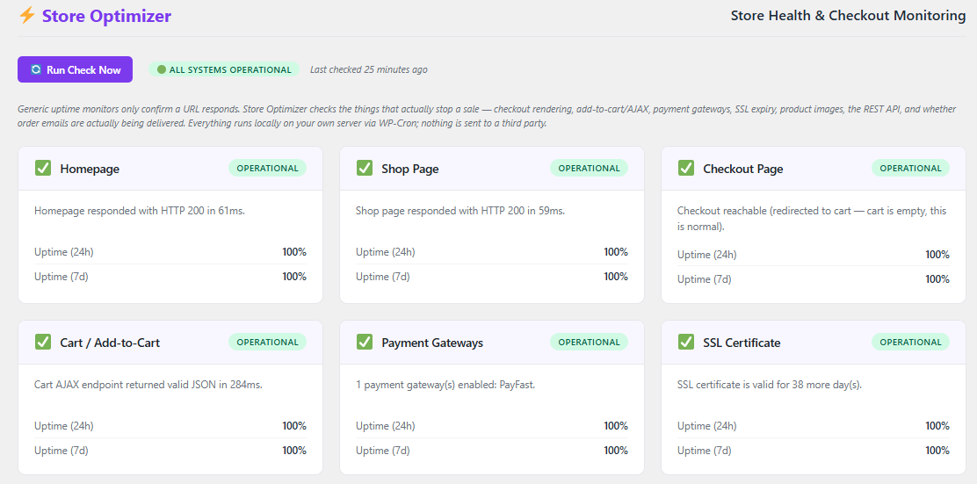The image size is (977, 484).
Task: Click the OPERATIONAL badge on Shop Page card
Action: coord(589,168)
